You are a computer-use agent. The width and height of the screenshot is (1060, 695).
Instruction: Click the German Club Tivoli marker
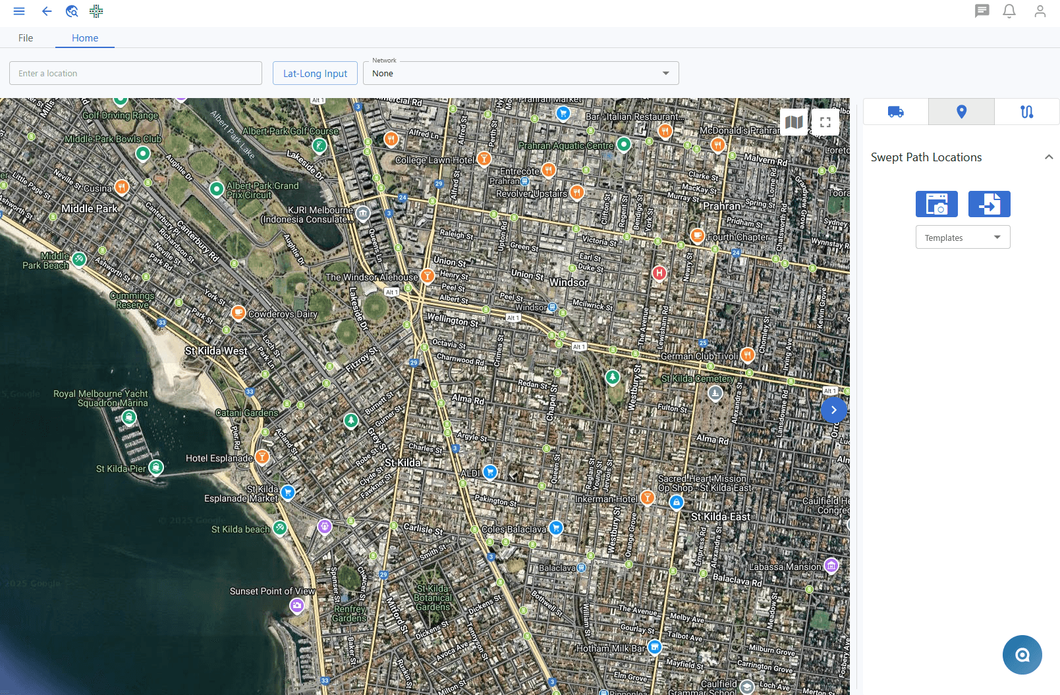747,355
